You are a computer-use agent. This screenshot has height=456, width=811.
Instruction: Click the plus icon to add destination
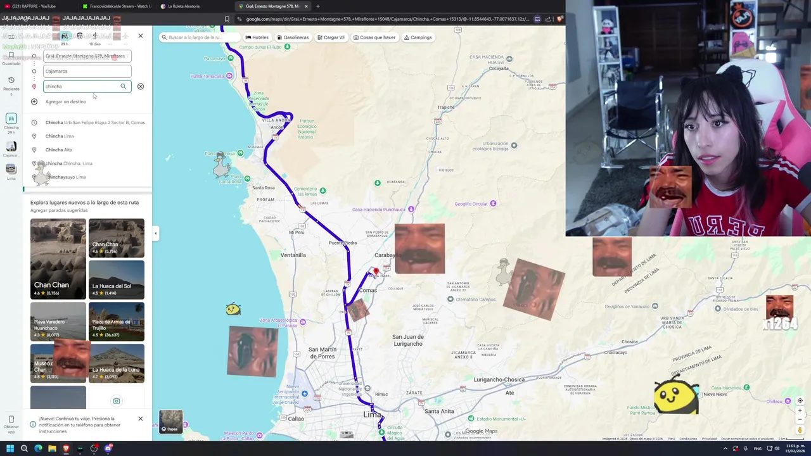[x=34, y=101]
